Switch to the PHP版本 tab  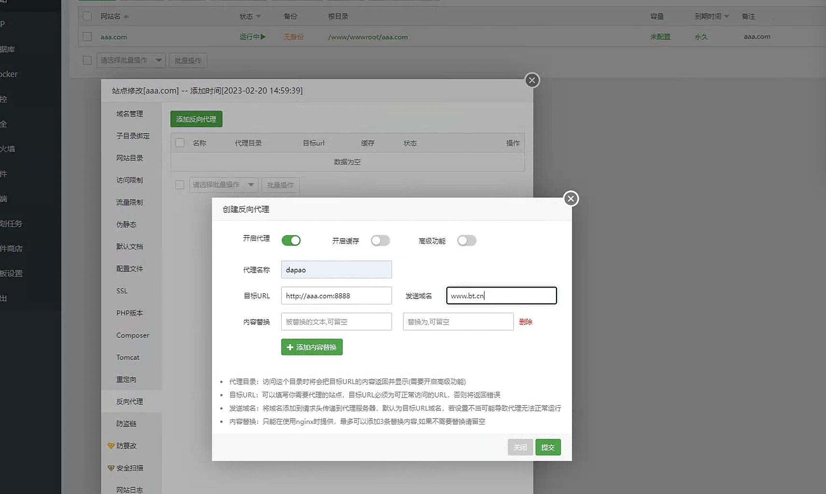129,313
